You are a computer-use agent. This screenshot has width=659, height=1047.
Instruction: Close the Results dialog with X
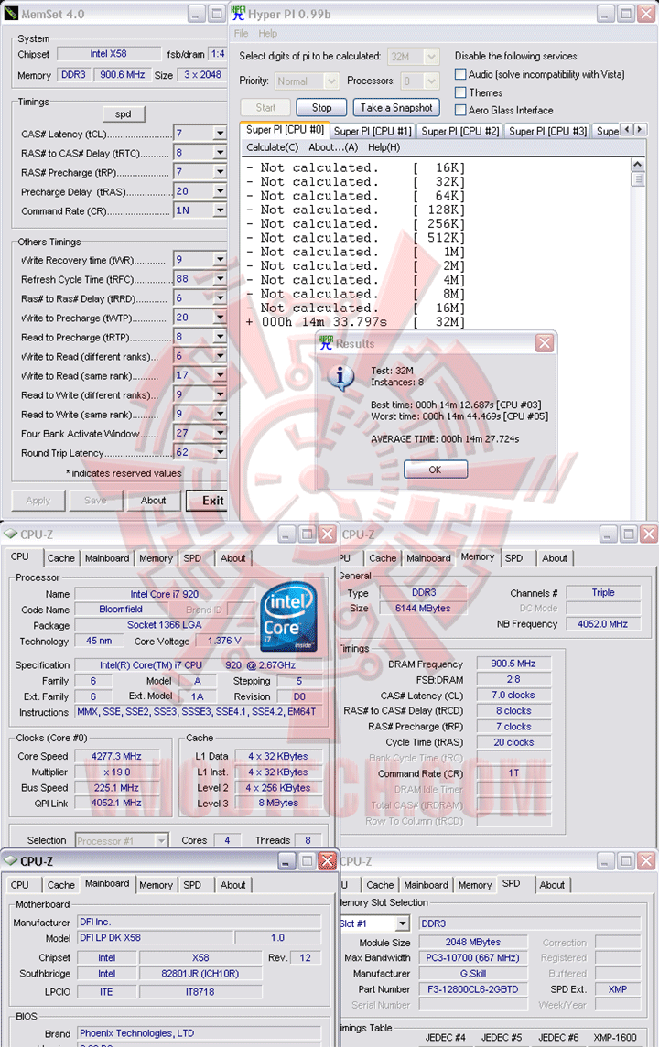(545, 343)
